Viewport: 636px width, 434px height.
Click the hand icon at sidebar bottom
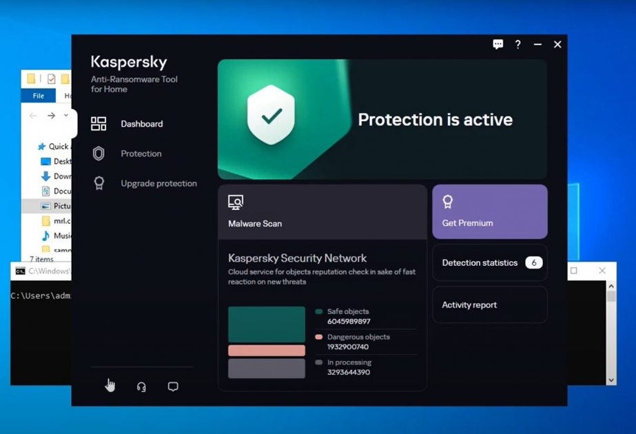pos(110,385)
